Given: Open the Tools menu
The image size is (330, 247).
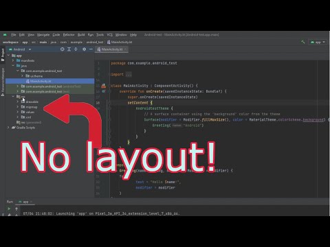Looking at the screenshot, I should (x=100, y=35).
